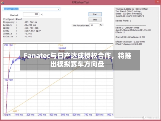
Task: Click the Devices found : 1 text
Action: click(x=123, y=21)
